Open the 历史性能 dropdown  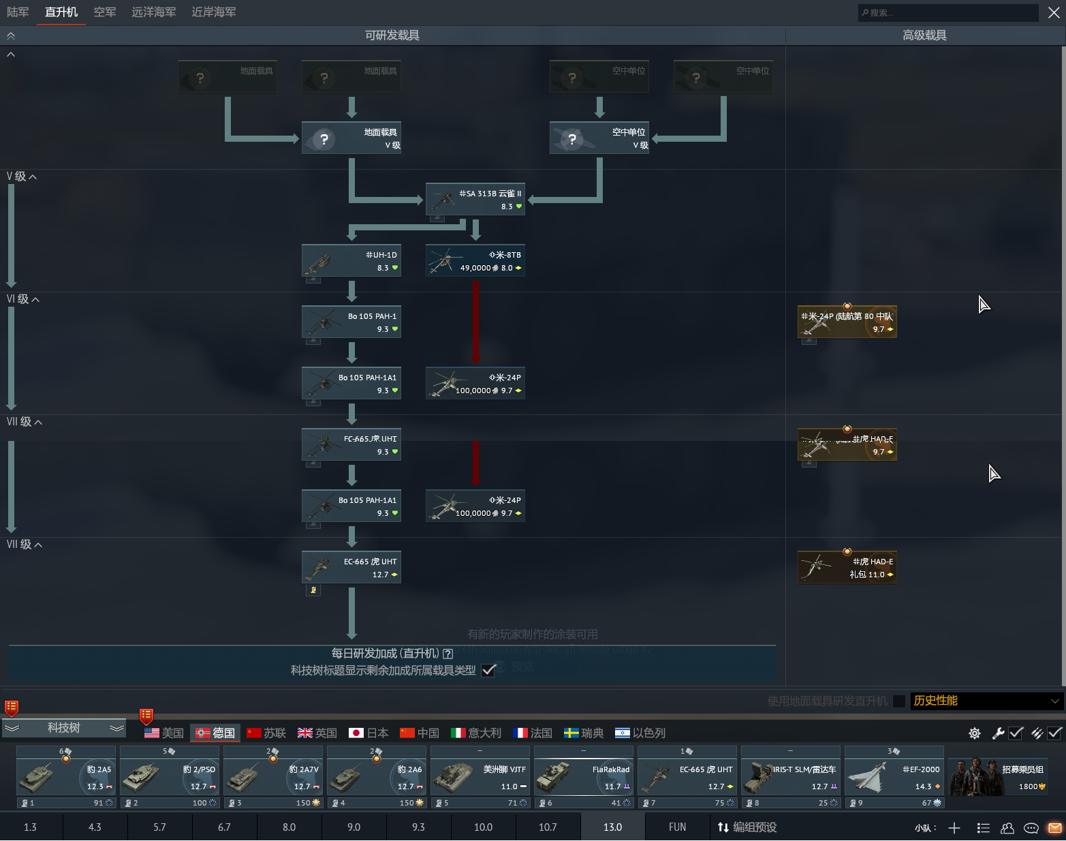(x=986, y=701)
